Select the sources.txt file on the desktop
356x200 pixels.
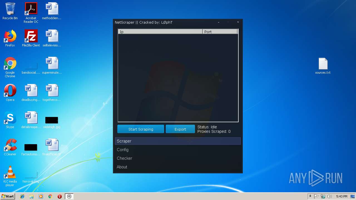[323, 66]
